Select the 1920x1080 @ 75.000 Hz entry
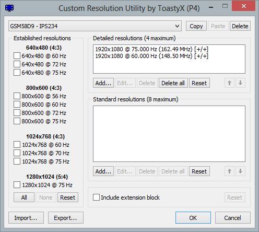The width and height of the screenshot is (259, 232). (152, 49)
